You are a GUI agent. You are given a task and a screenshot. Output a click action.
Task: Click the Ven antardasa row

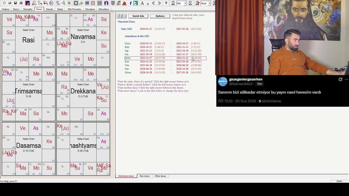click(163, 65)
